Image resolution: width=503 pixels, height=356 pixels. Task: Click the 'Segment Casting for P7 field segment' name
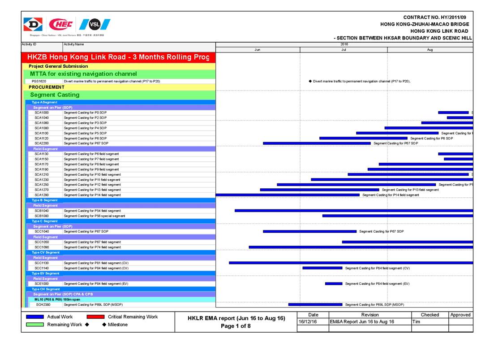point(91,159)
